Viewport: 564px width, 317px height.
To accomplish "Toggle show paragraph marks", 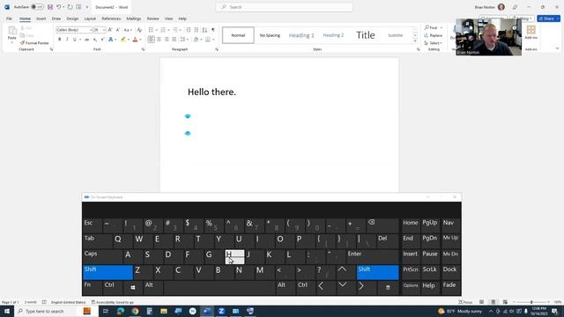I will (x=213, y=30).
